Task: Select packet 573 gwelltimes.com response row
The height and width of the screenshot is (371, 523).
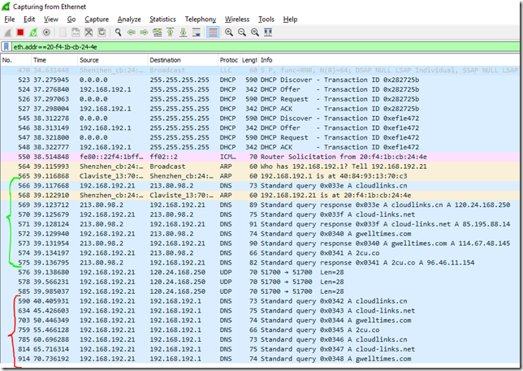Action: (260, 244)
